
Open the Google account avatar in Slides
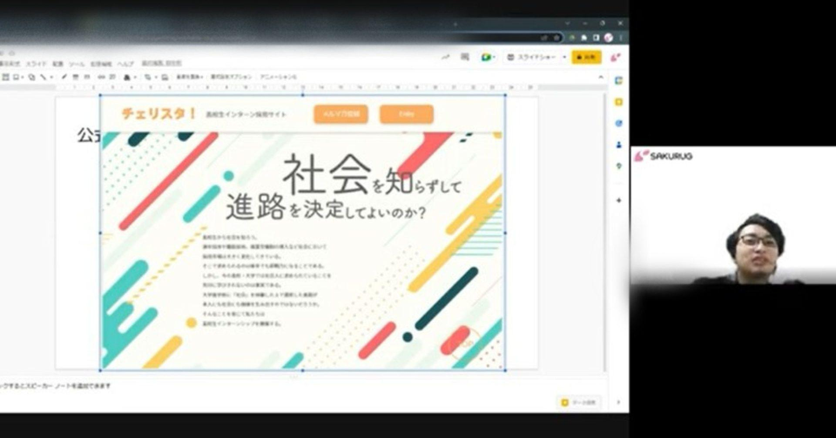point(616,57)
